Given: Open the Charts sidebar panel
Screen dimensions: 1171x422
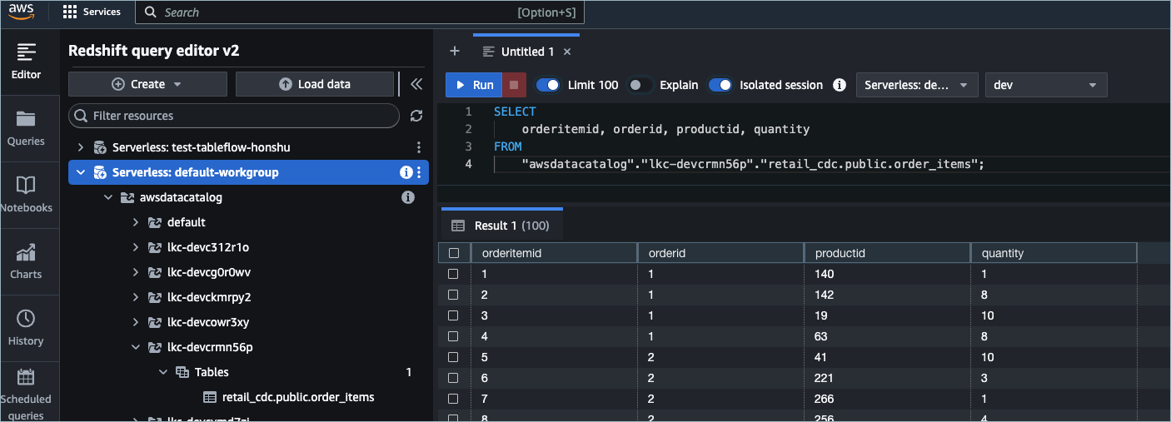Looking at the screenshot, I should (x=26, y=261).
